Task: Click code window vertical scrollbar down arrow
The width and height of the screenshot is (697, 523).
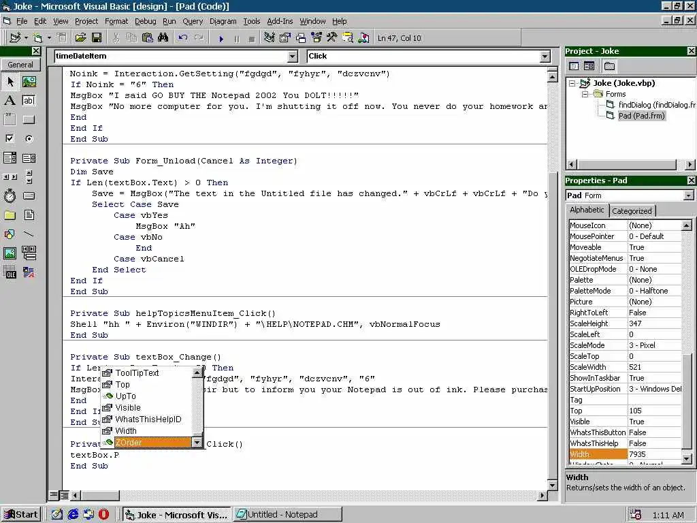Action: (552, 486)
